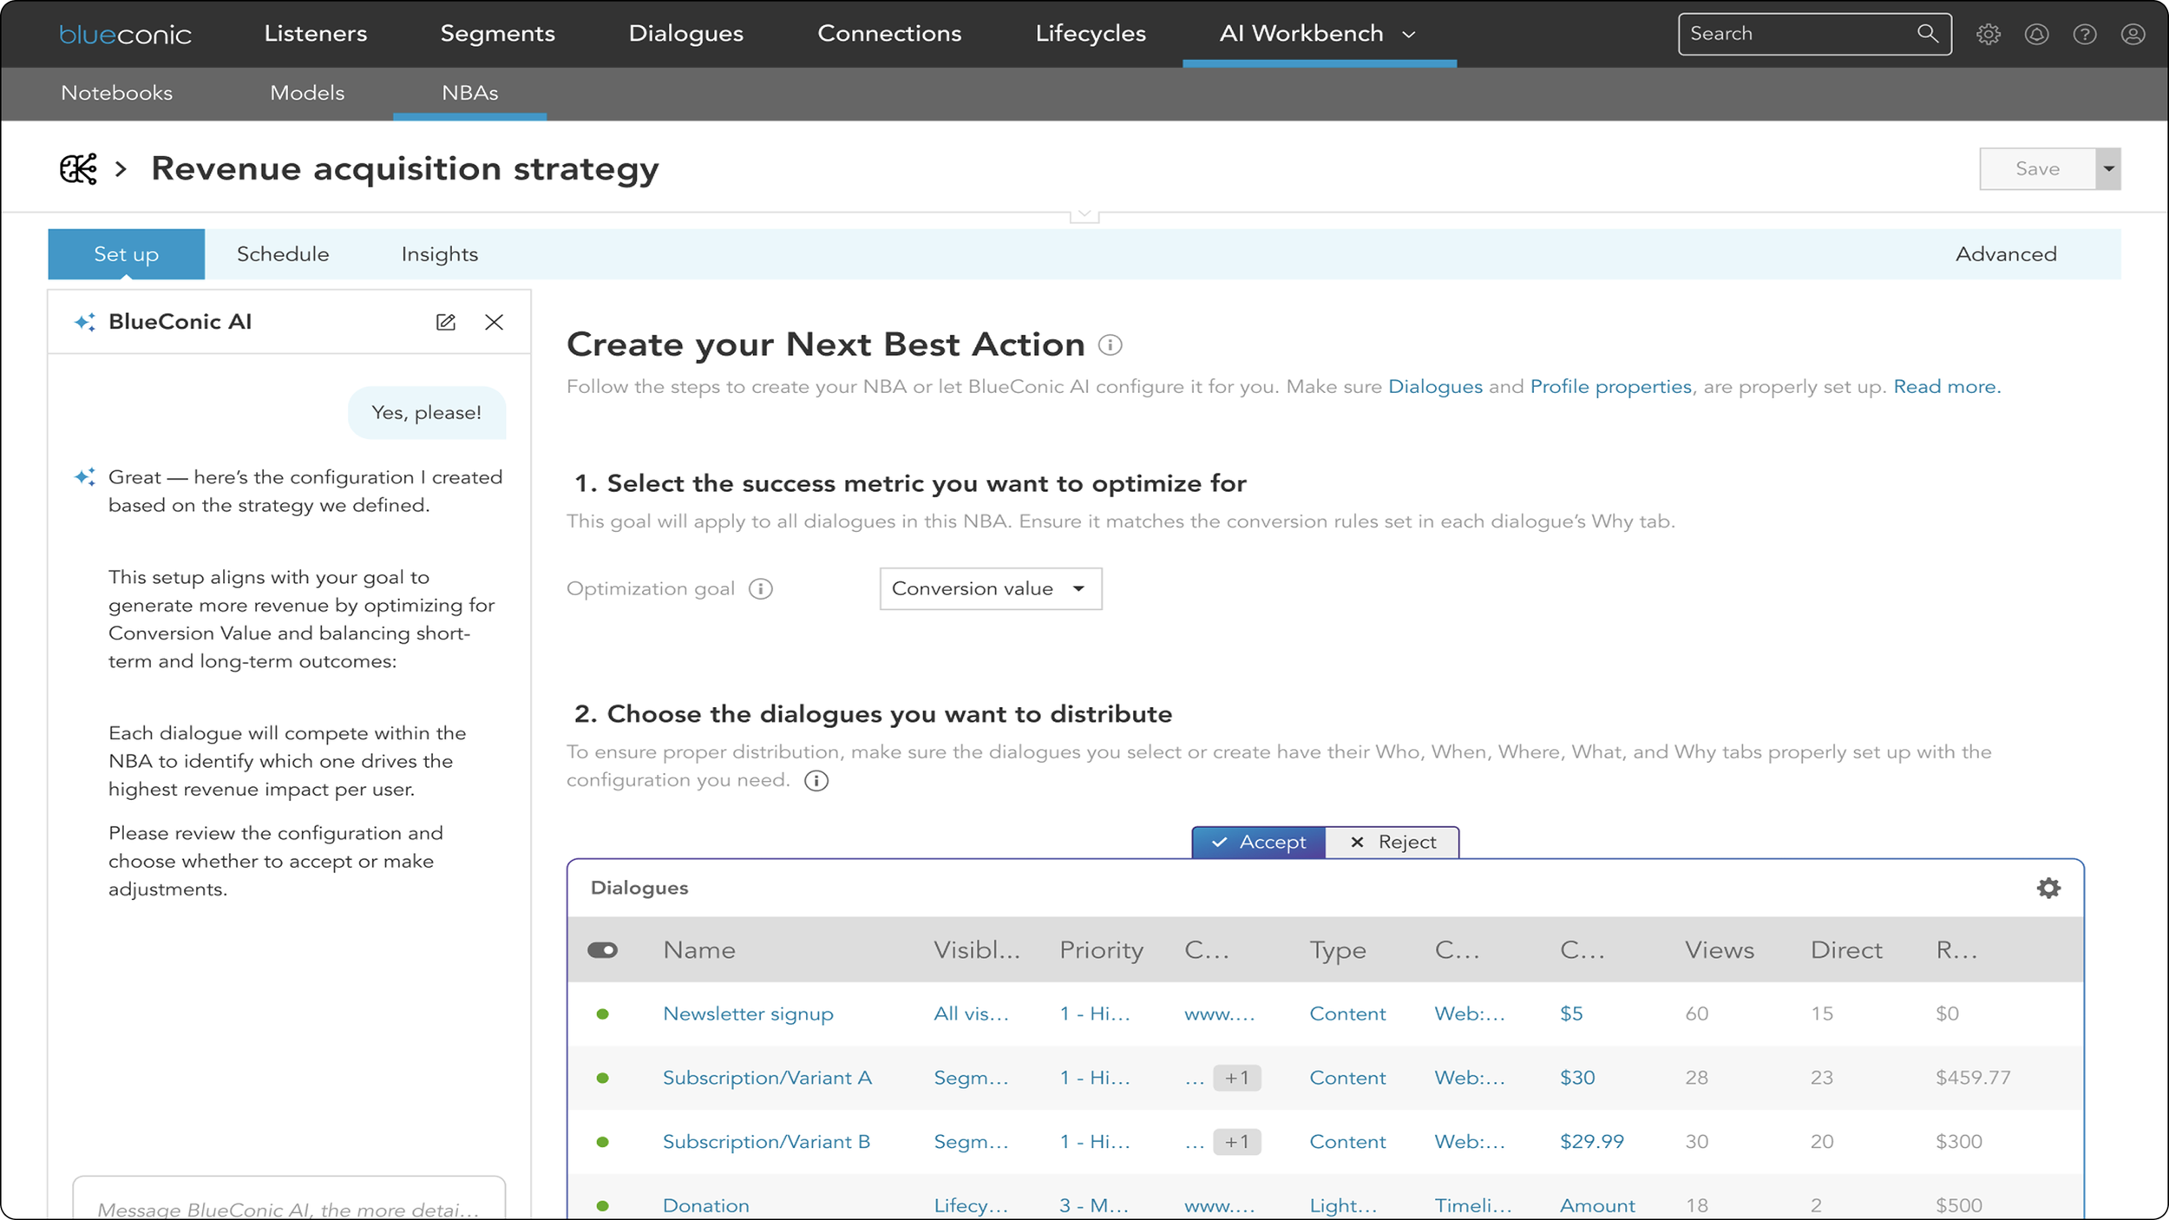The width and height of the screenshot is (2169, 1220).
Task: Expand the AI Workbench menu chevron
Action: (x=1409, y=35)
